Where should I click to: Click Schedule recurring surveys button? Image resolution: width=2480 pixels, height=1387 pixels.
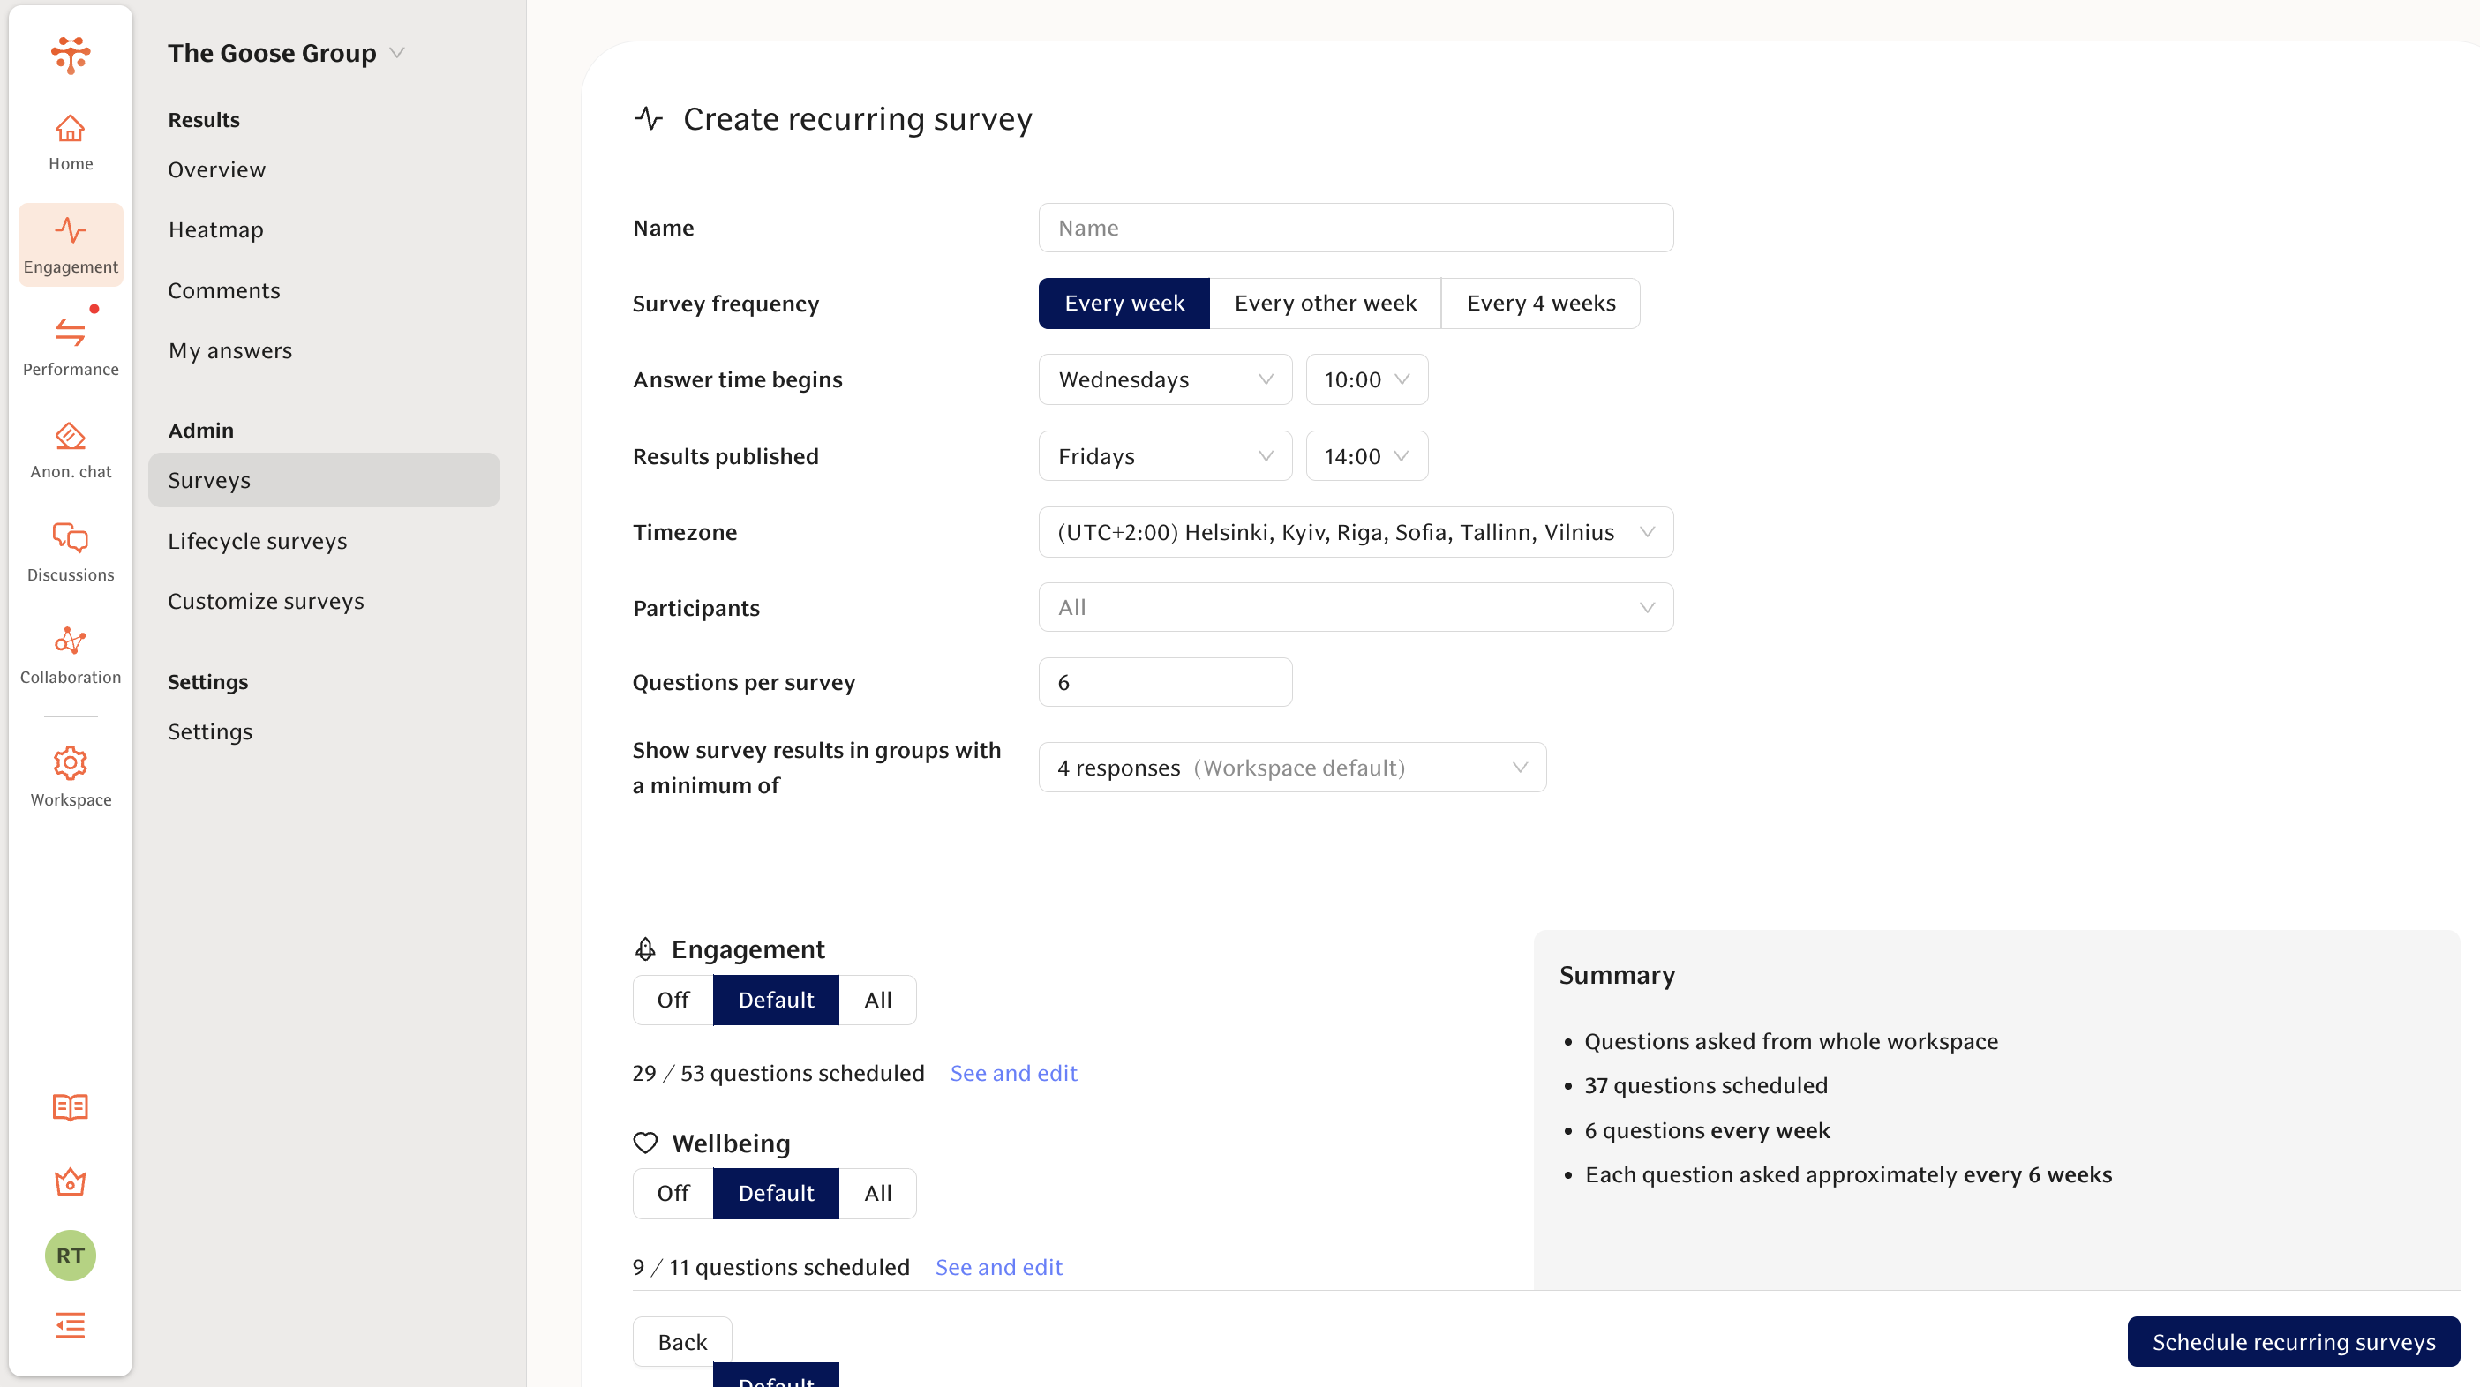tap(2292, 1342)
